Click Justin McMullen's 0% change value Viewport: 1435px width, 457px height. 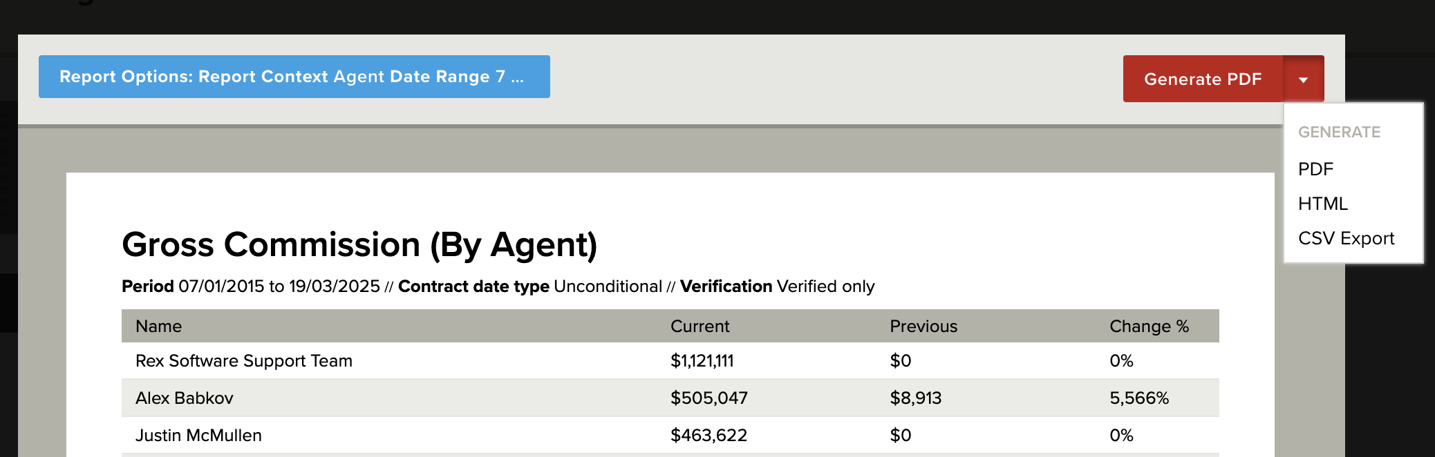pyautogui.click(x=1121, y=436)
